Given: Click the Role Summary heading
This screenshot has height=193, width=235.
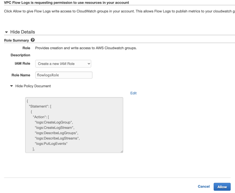Looking at the screenshot, I should point(16,40).
